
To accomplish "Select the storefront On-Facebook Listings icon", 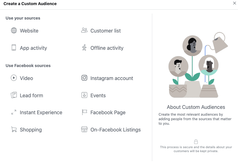I will click(x=84, y=130).
